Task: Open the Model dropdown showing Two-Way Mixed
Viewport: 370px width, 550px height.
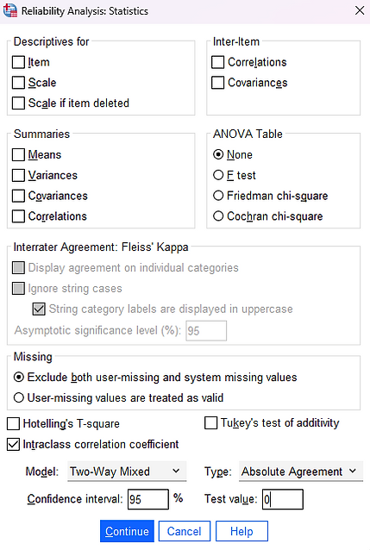Action: pyautogui.click(x=127, y=472)
